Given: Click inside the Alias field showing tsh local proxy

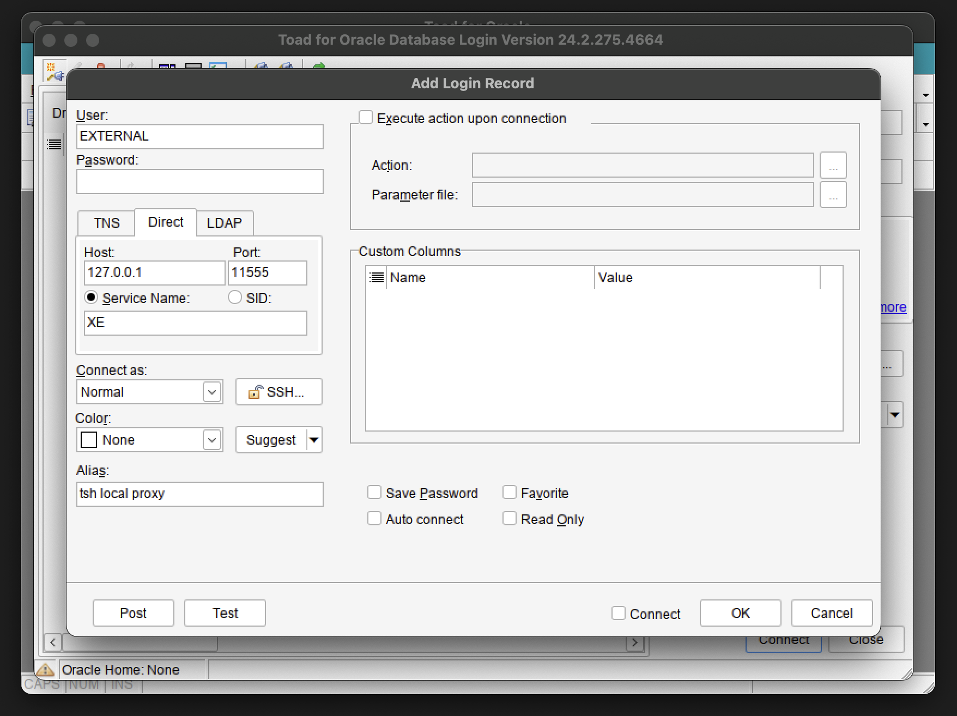Looking at the screenshot, I should [x=199, y=494].
